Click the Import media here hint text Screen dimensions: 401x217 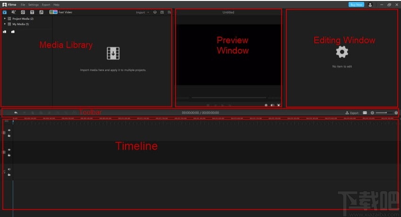click(x=113, y=70)
